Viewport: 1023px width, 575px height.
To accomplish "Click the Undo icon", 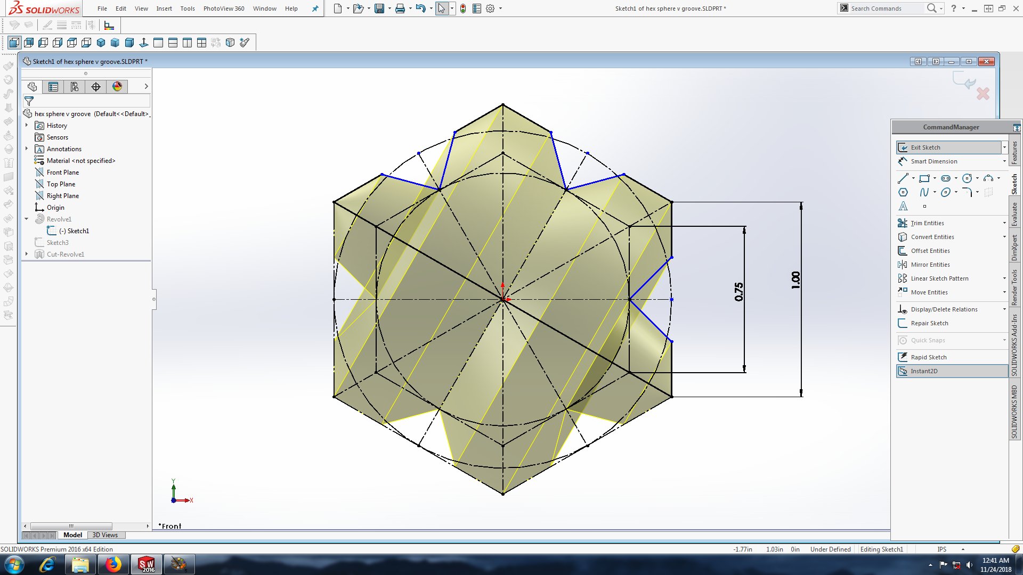I will click(x=420, y=9).
